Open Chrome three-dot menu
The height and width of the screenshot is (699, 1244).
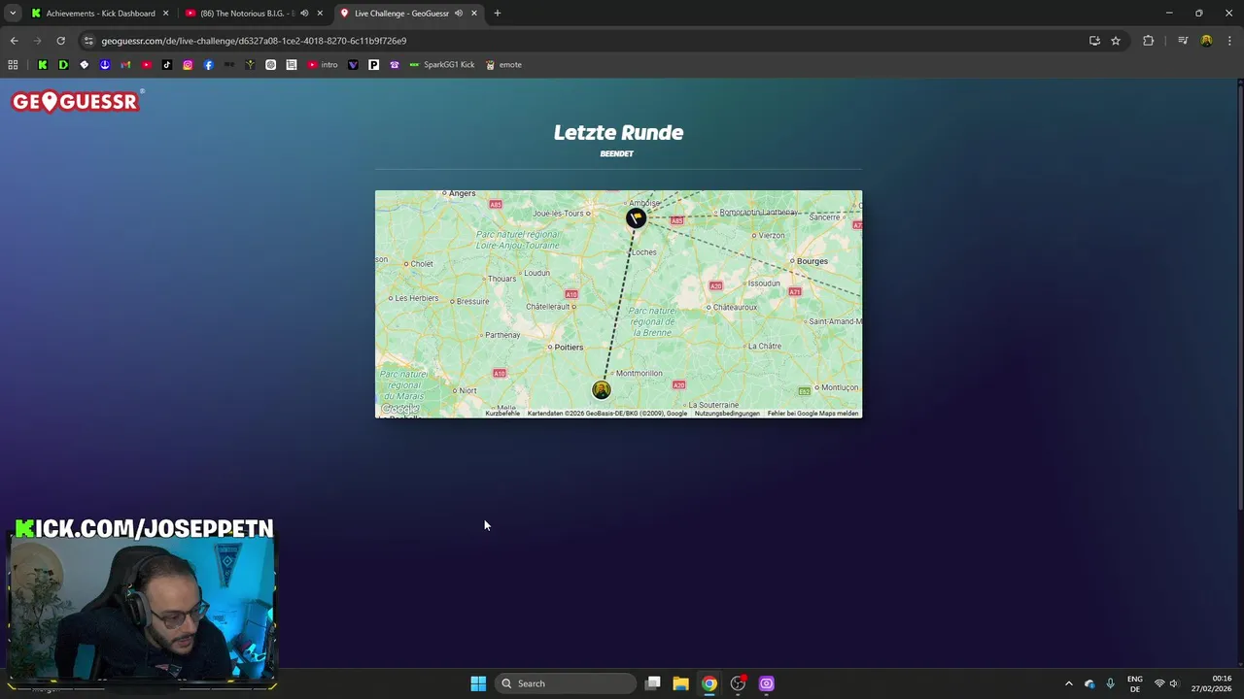(1229, 41)
